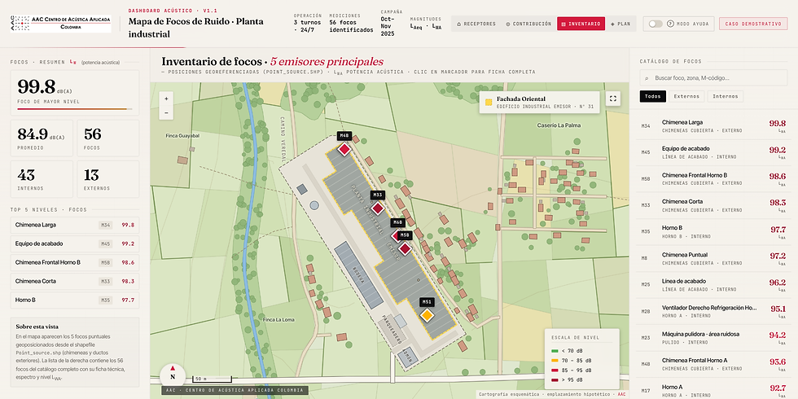Click the yellow Fachada Oriental square icon

pos(489,102)
